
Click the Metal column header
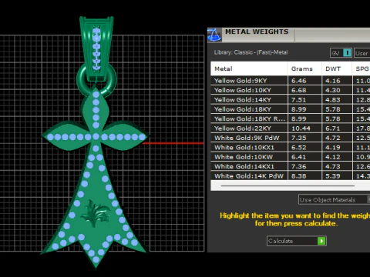coord(249,68)
